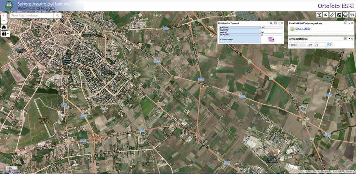Return to the home map extent
This screenshot has width=356, height=174.
(x=4, y=27)
